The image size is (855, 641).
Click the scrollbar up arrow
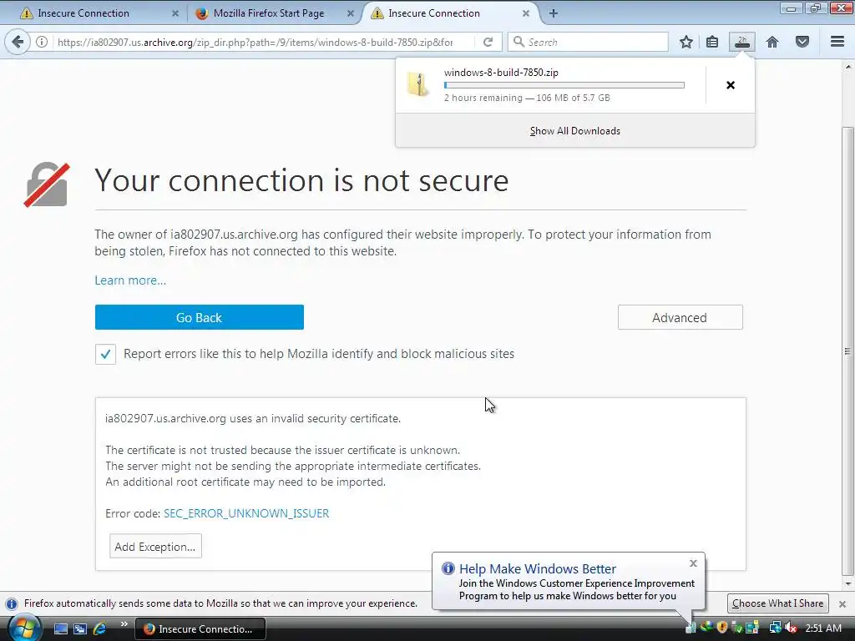click(847, 67)
